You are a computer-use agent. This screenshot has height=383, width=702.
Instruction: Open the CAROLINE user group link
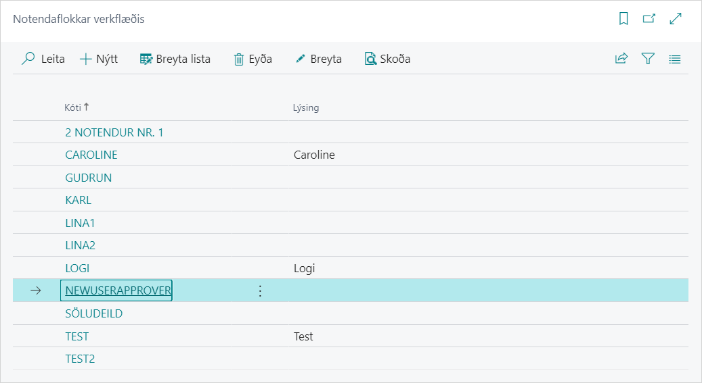point(91,155)
